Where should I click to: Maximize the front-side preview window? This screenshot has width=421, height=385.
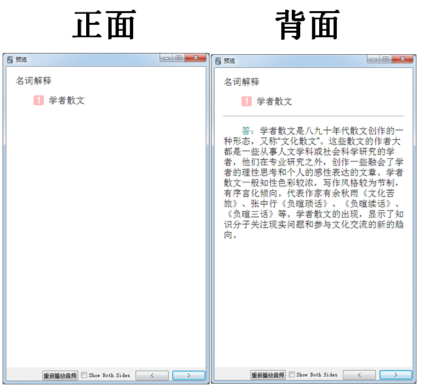click(x=179, y=58)
